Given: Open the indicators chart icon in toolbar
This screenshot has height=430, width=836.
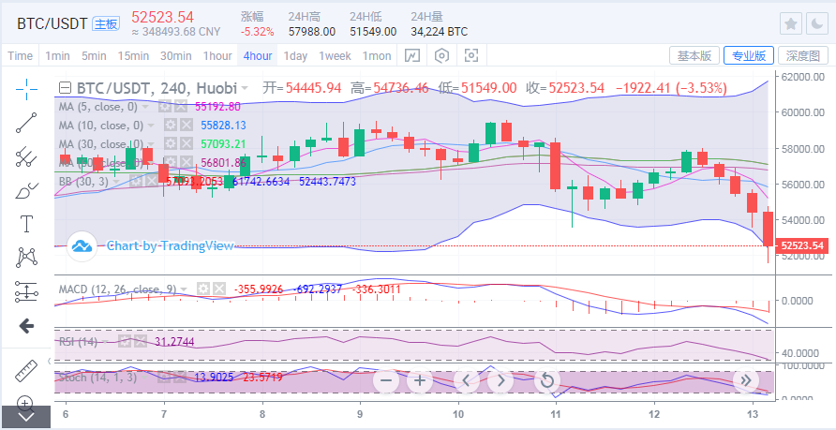Looking at the screenshot, I should [411, 56].
